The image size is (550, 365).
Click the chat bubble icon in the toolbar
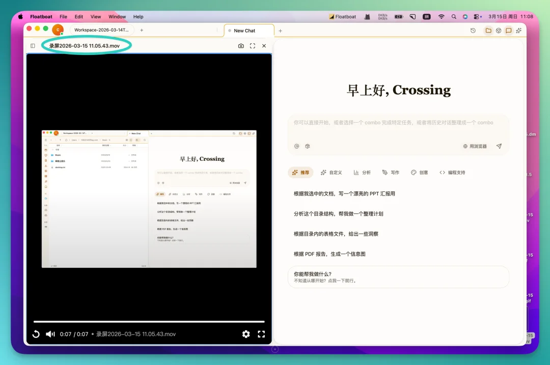click(x=508, y=31)
